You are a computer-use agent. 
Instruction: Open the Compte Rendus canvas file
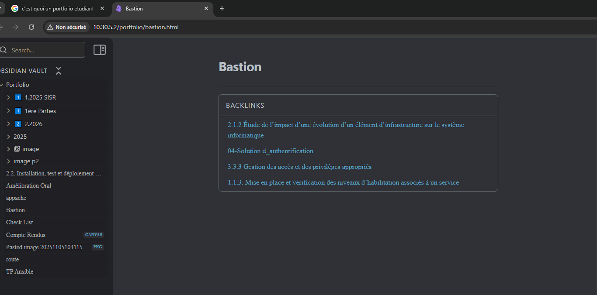coord(26,235)
